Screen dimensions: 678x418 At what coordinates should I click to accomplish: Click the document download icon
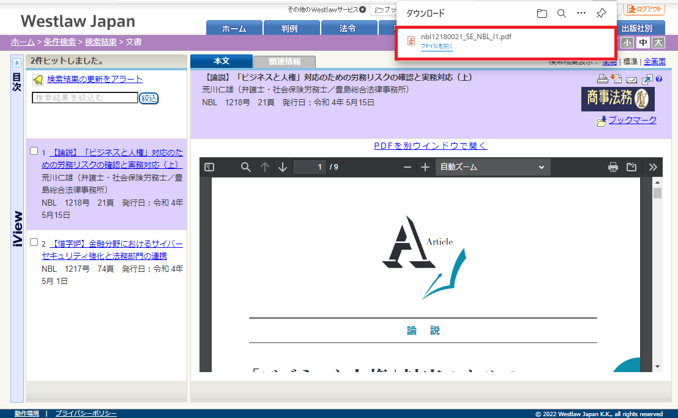(616, 79)
